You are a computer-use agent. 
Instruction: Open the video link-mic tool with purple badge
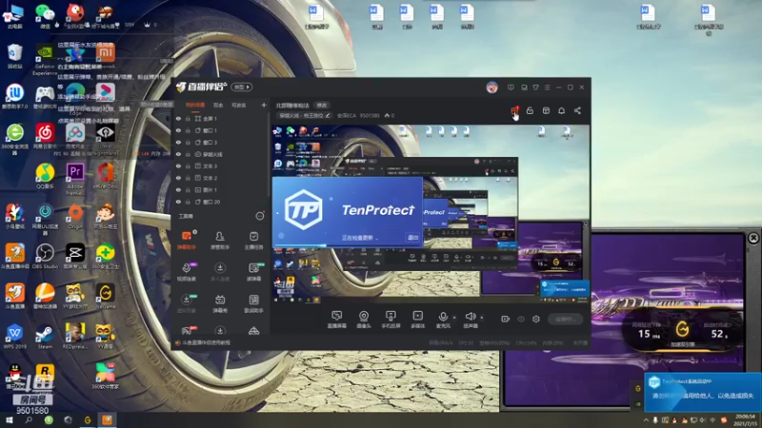click(x=186, y=272)
